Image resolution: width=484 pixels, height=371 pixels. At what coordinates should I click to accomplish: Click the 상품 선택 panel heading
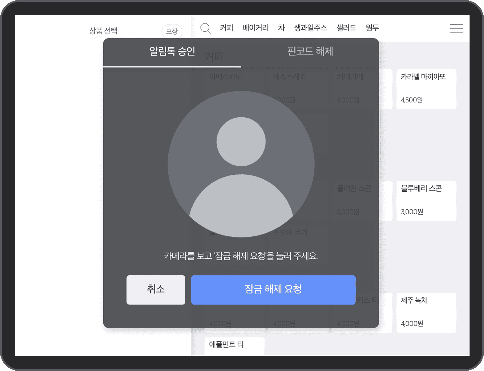[x=103, y=31]
